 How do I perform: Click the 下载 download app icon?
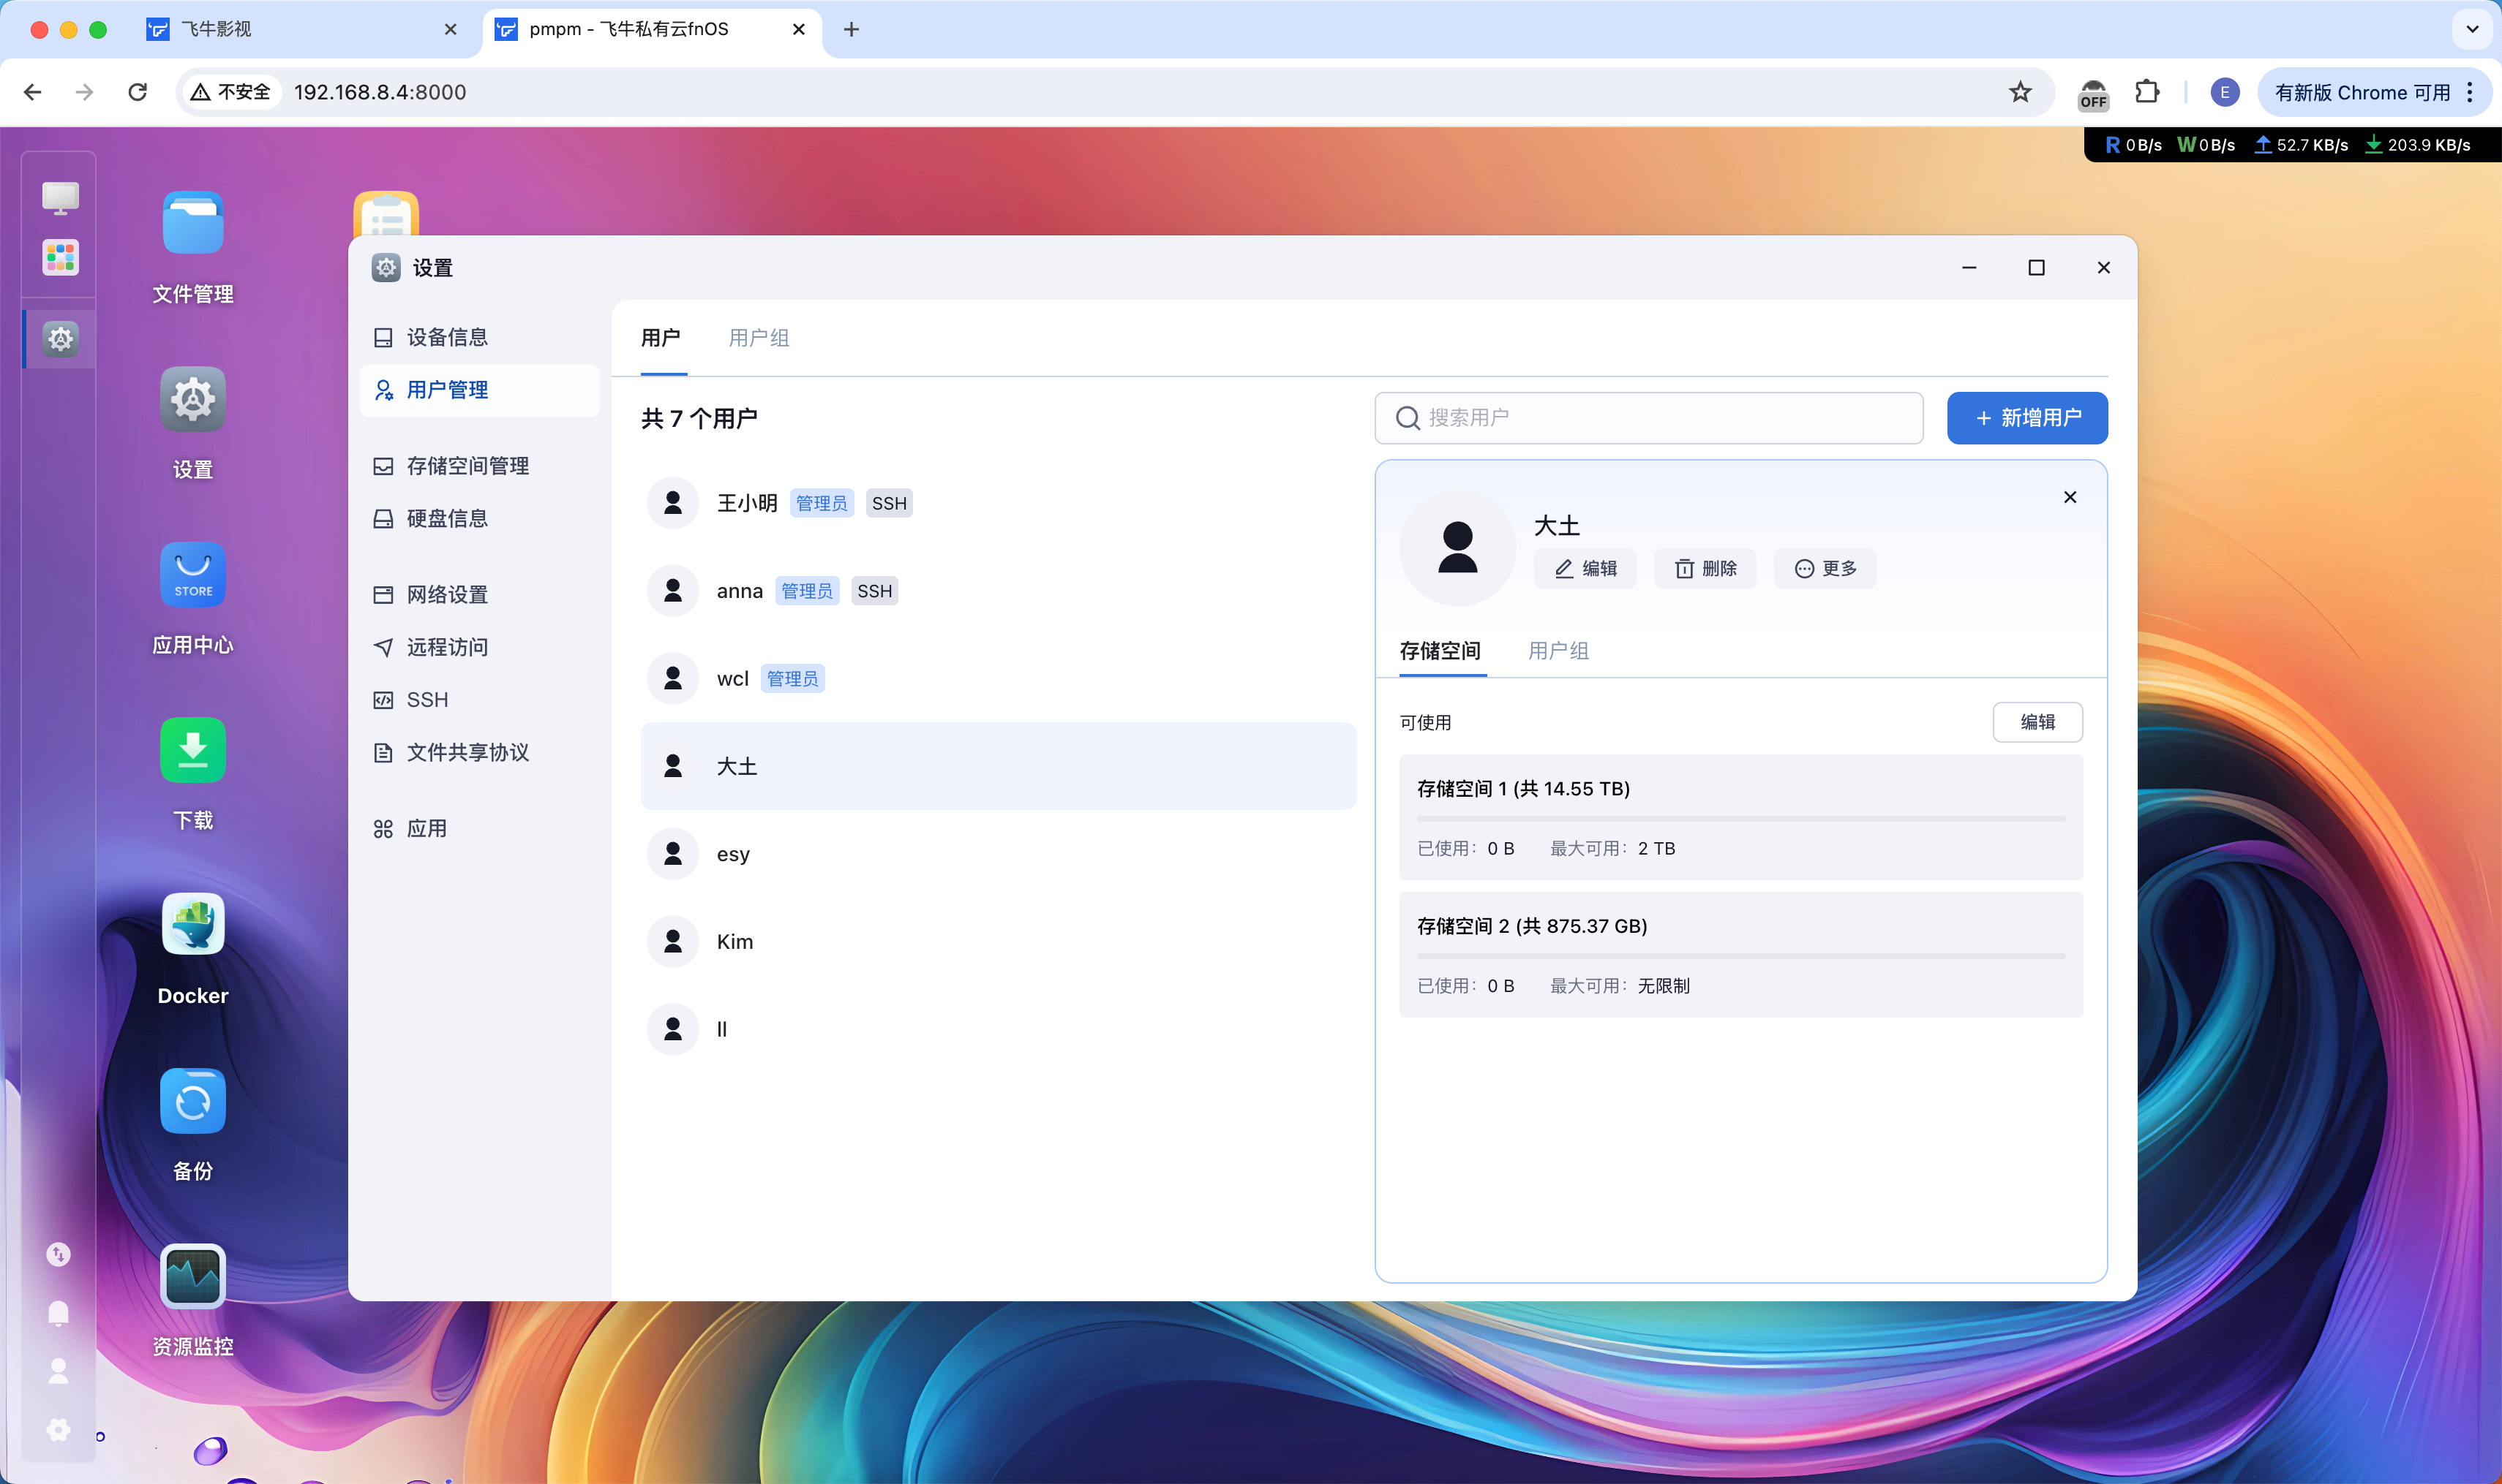[192, 750]
